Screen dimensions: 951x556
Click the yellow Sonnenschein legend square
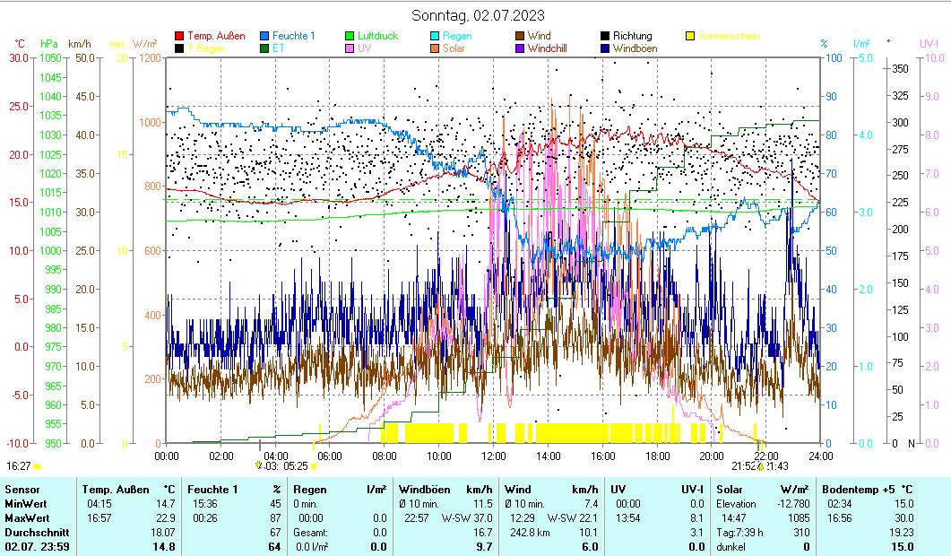click(690, 37)
